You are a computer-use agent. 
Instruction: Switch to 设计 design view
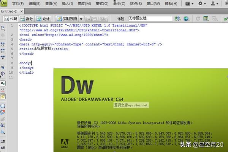43,19
